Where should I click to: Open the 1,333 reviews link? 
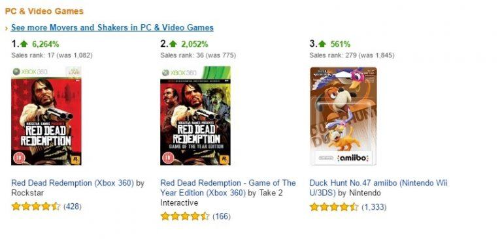click(x=374, y=207)
